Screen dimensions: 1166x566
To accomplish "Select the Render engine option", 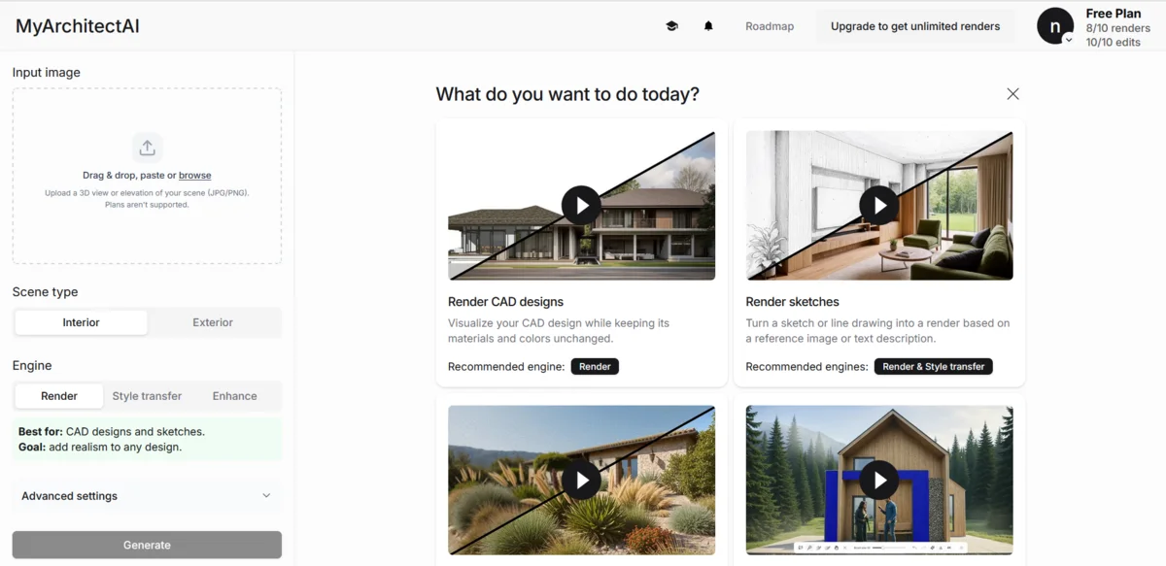I will [x=59, y=396].
